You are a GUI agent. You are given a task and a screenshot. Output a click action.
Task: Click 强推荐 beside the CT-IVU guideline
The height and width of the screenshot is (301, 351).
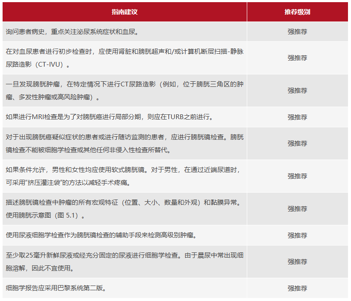pos(297,58)
